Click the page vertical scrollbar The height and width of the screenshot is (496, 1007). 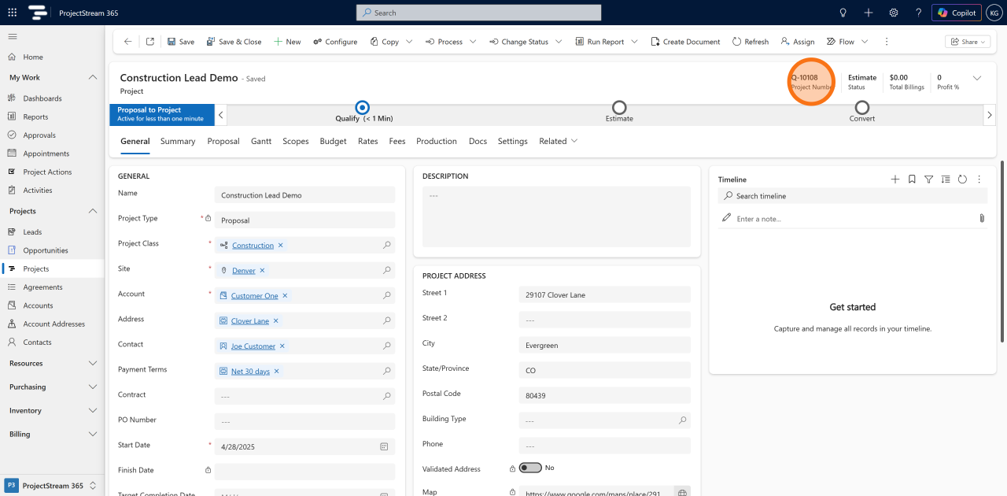[x=1002, y=252]
